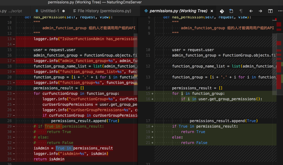Click line logger.info("curUserGroupPermissions=%s"
This screenshot has height=165, width=283.
[90, 110]
